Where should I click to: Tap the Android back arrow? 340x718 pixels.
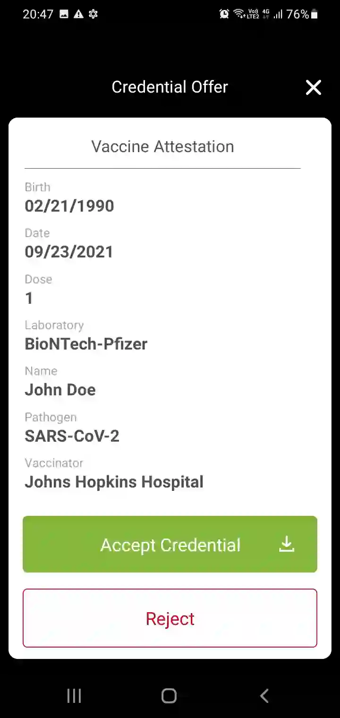264,696
